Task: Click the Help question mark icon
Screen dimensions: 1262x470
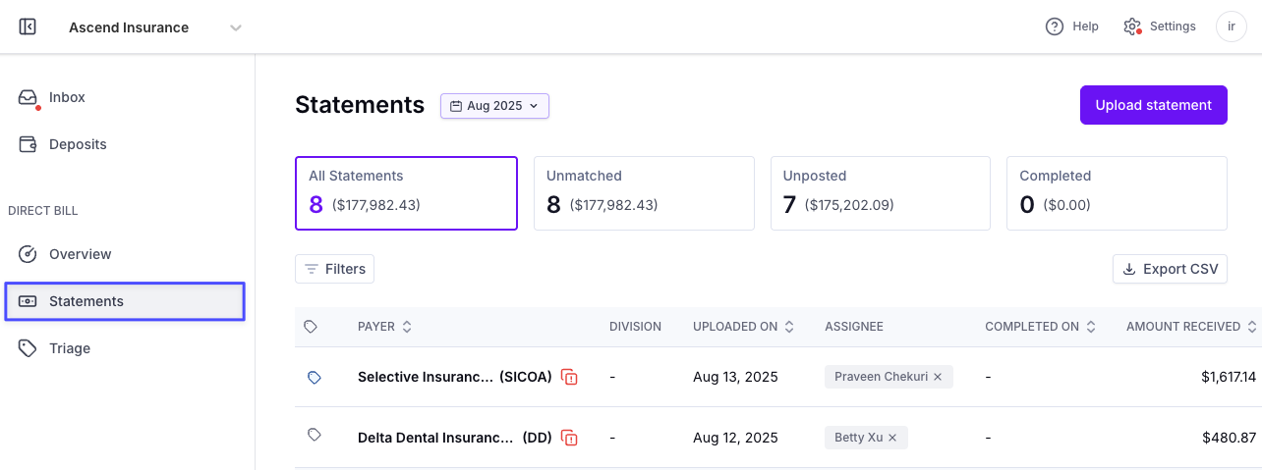Action: (1055, 26)
